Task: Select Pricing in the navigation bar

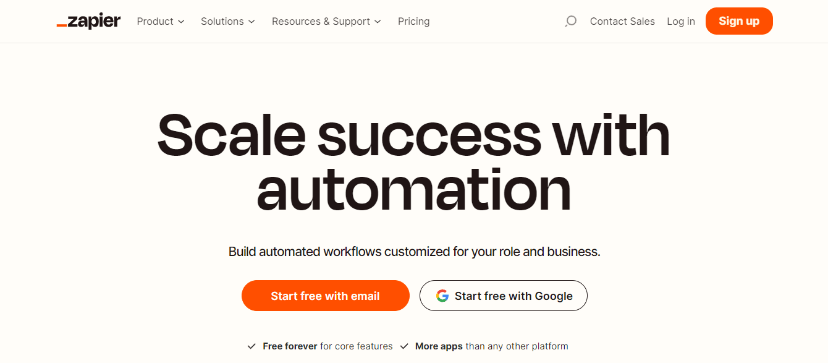Action: (413, 21)
